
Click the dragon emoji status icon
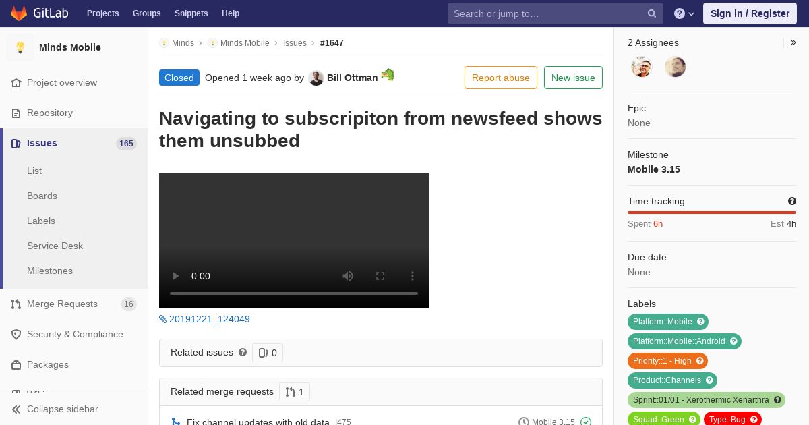[388, 74]
